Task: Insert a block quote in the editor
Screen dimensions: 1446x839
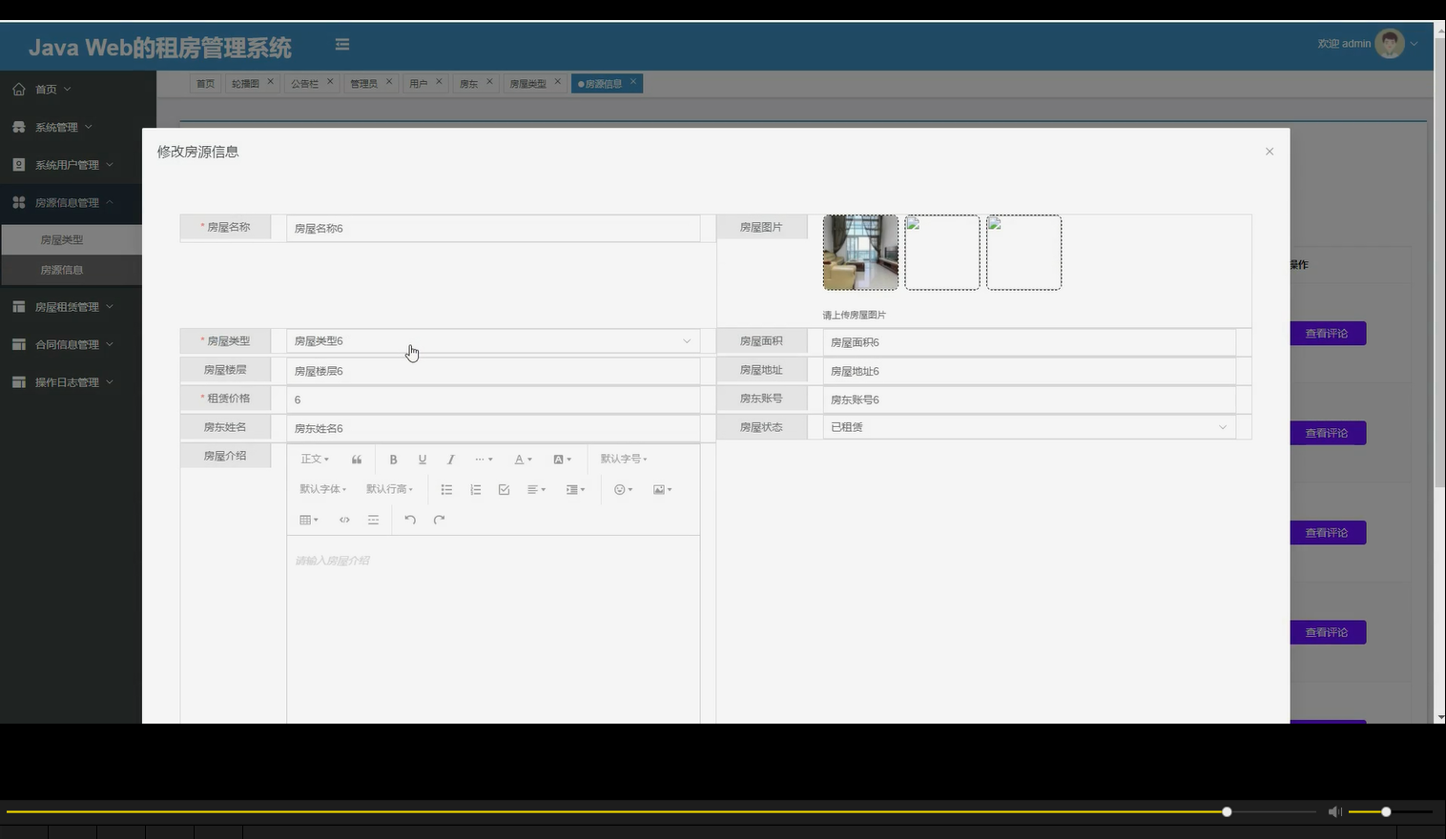Action: pos(357,460)
